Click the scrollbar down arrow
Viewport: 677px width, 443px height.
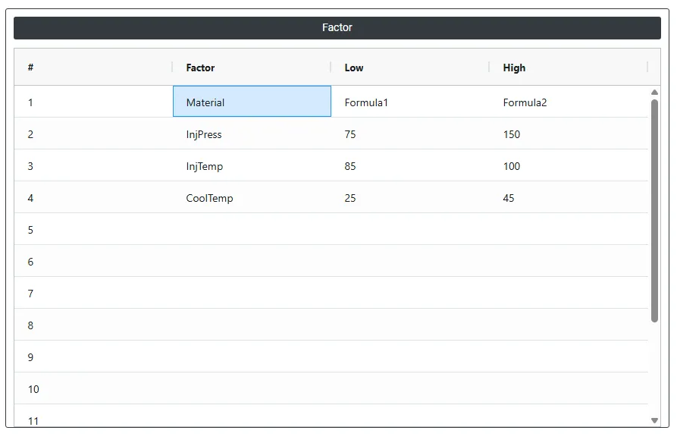654,420
